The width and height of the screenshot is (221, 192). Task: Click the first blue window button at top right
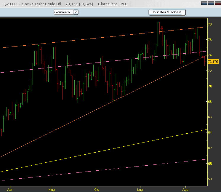click(x=204, y=3)
